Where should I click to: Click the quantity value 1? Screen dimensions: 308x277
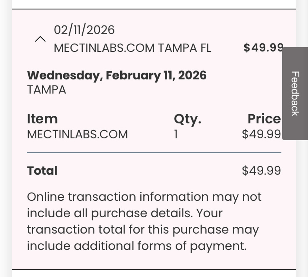tap(176, 134)
